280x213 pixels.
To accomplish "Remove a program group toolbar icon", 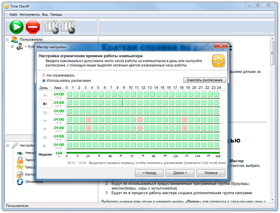I will click(x=68, y=27).
